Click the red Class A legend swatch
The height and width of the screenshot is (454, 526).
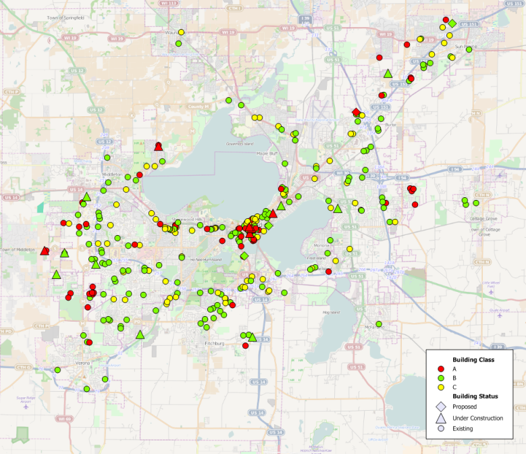tap(440, 369)
